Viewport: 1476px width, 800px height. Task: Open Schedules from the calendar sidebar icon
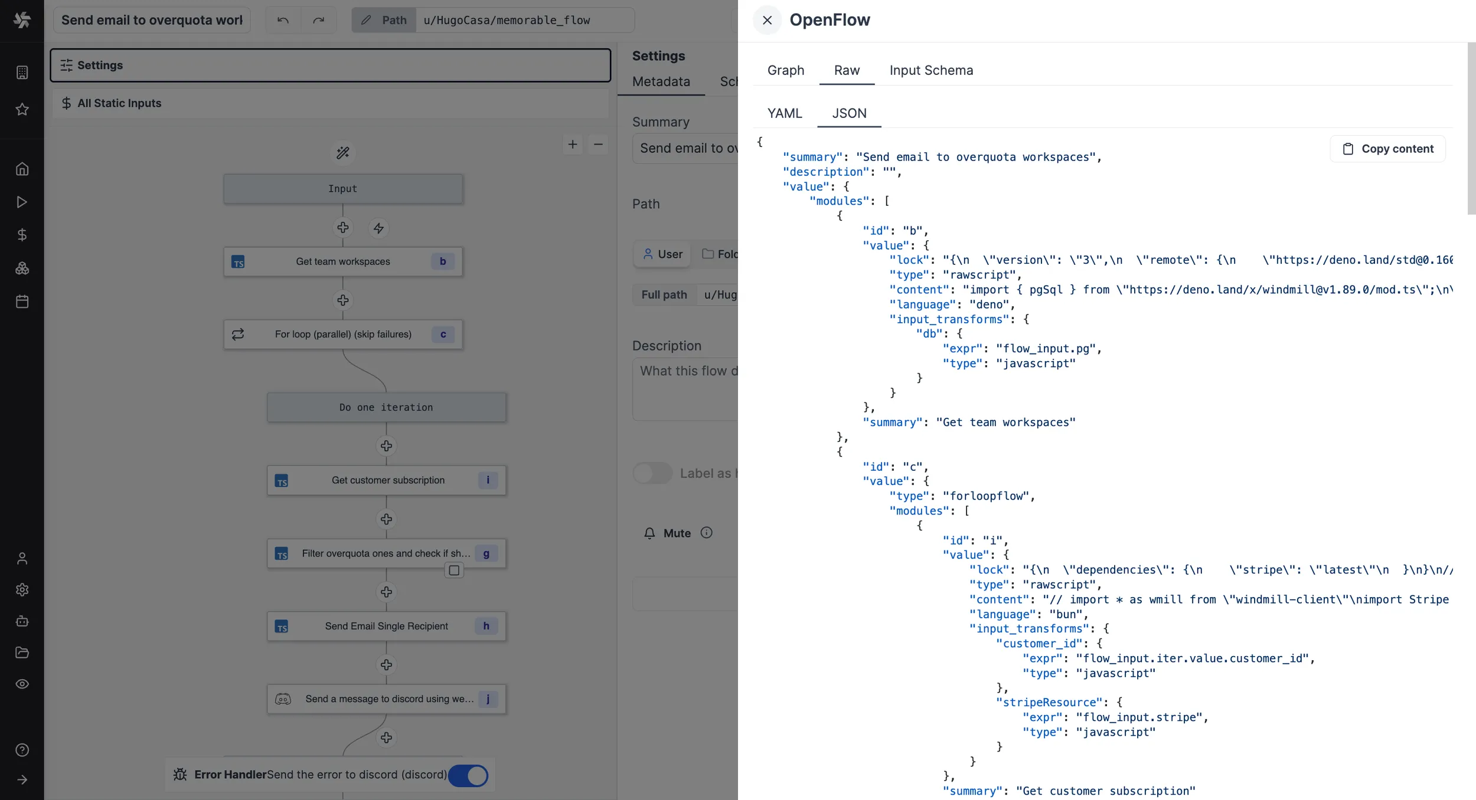click(x=22, y=301)
